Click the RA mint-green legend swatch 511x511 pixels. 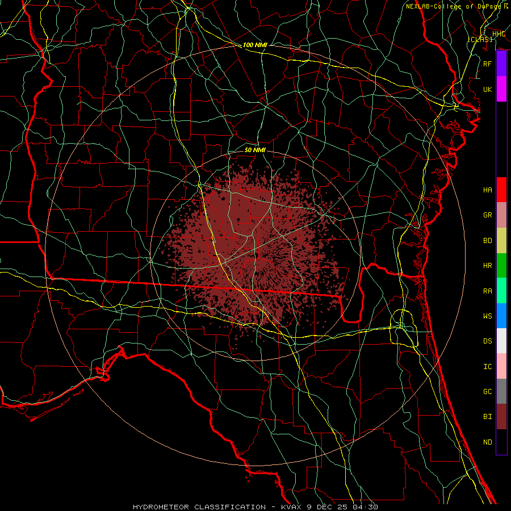[x=501, y=290]
